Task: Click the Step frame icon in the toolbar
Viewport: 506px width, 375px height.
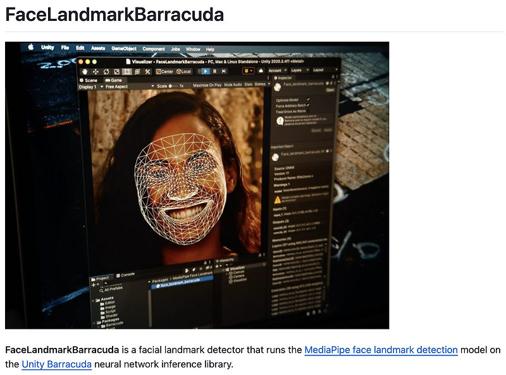Action: (x=223, y=71)
